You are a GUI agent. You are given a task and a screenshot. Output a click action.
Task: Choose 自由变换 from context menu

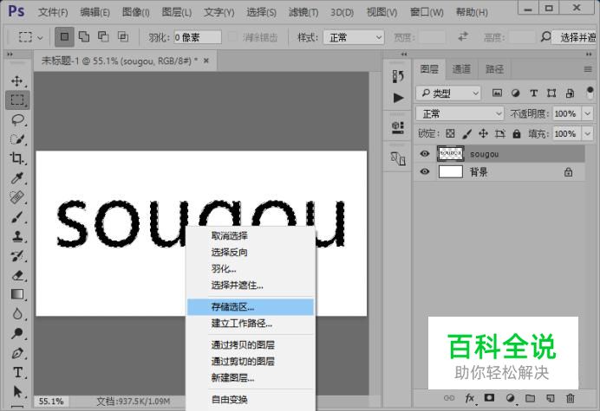[229, 400]
